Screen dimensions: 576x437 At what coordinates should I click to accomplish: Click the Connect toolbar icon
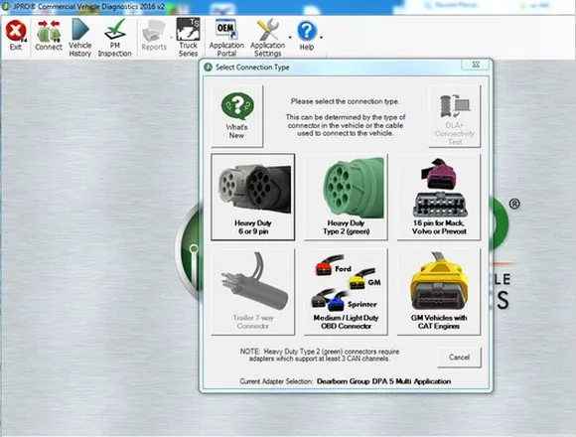point(49,37)
